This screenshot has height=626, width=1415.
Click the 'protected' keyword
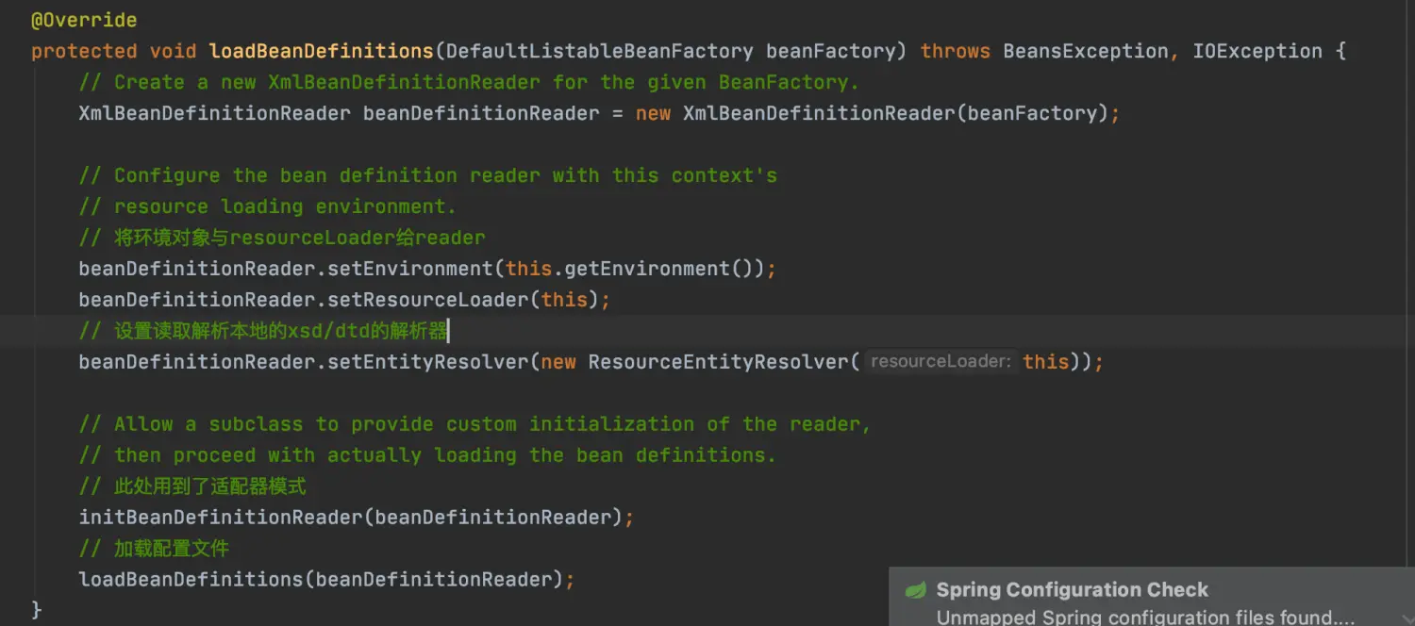[x=84, y=51]
